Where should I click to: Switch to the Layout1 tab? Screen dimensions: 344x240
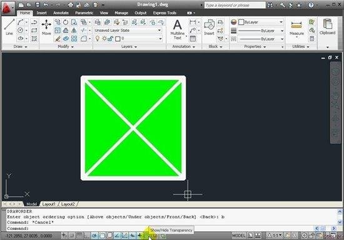click(49, 204)
